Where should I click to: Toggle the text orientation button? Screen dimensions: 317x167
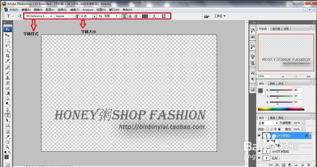tap(20, 16)
